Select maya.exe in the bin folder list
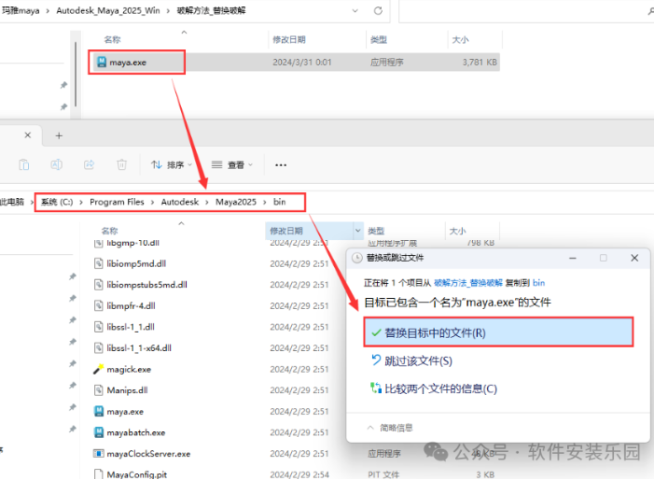This screenshot has height=480, width=654. tap(125, 412)
